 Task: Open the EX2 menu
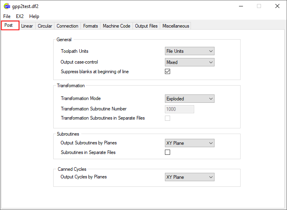pos(20,16)
